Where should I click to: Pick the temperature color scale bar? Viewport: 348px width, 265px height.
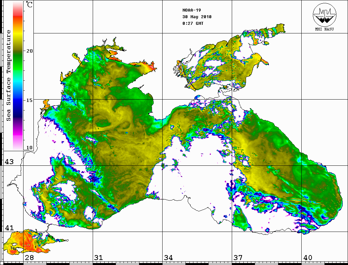pos(18,76)
